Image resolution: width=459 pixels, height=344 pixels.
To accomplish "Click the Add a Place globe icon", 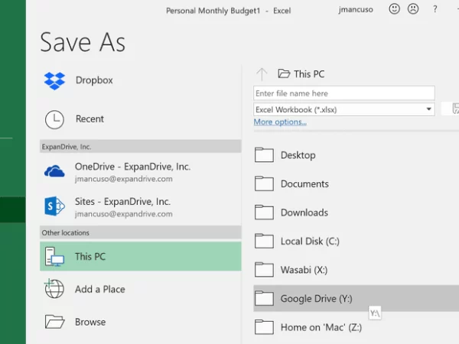I will 54,289.
